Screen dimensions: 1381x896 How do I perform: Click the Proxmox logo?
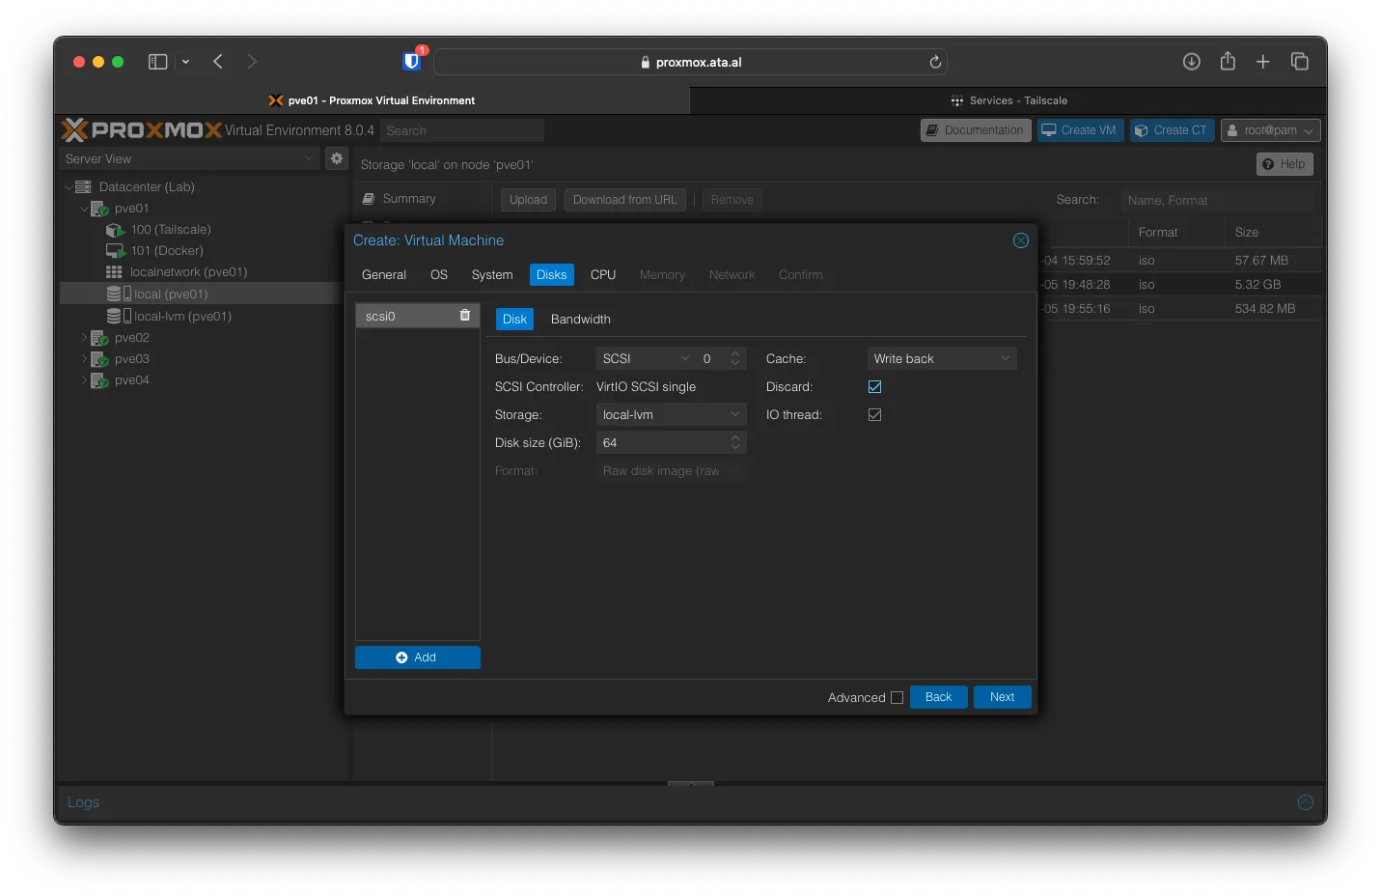[x=142, y=130]
